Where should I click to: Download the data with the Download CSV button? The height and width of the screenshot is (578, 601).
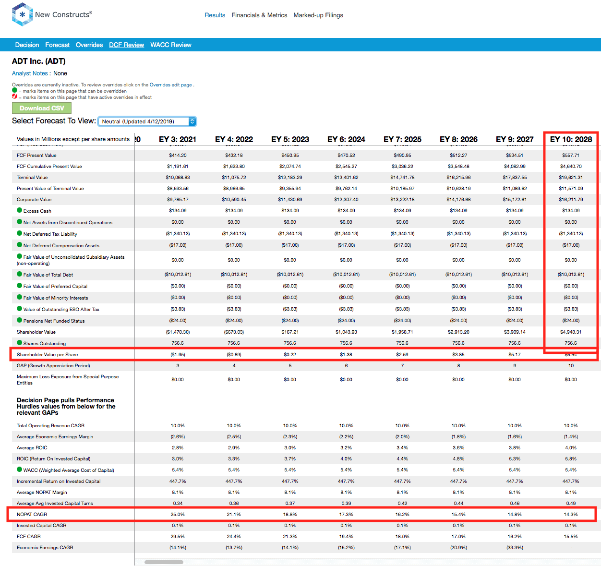tap(42, 108)
